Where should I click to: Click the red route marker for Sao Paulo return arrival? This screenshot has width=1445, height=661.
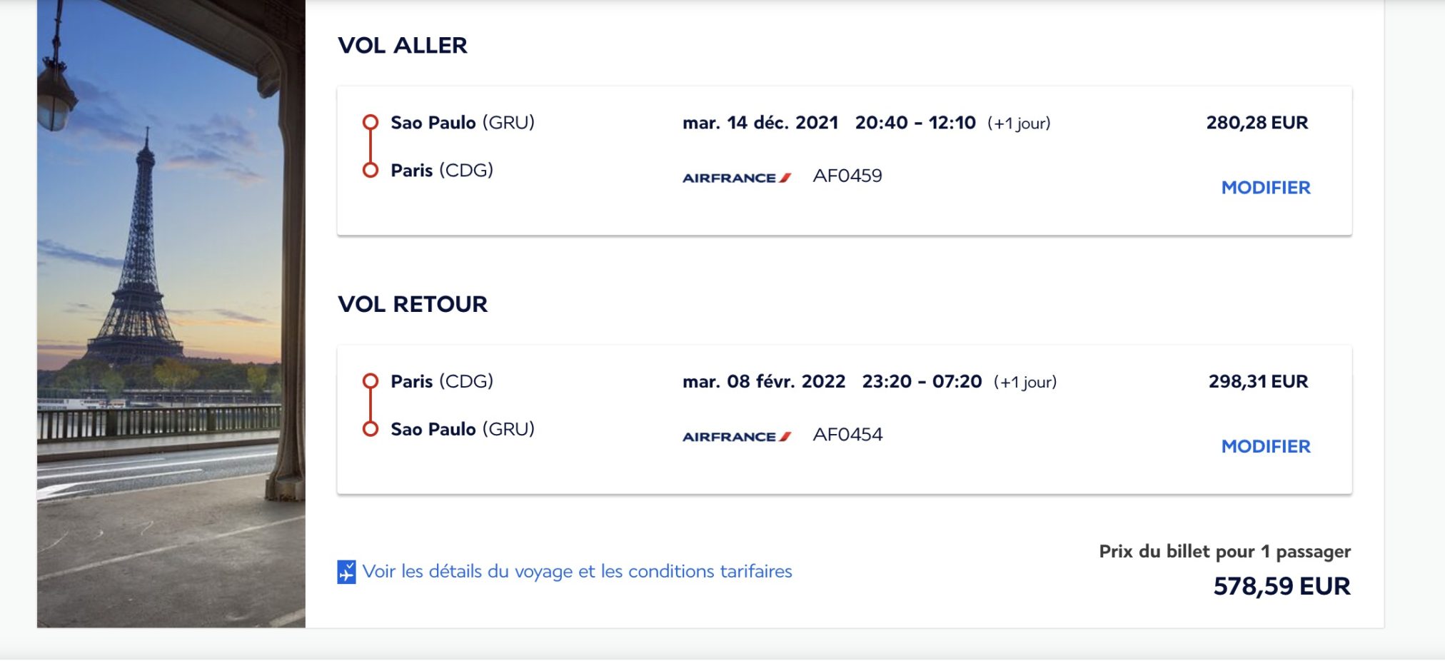coord(370,429)
